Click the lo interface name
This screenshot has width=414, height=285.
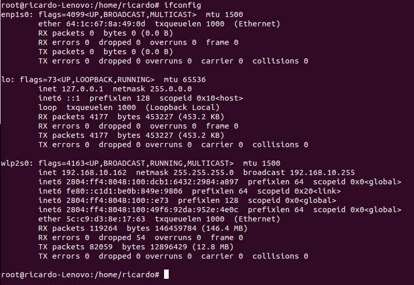point(6,80)
